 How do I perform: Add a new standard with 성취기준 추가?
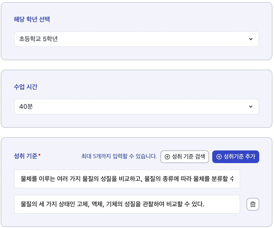pyautogui.click(x=235, y=157)
